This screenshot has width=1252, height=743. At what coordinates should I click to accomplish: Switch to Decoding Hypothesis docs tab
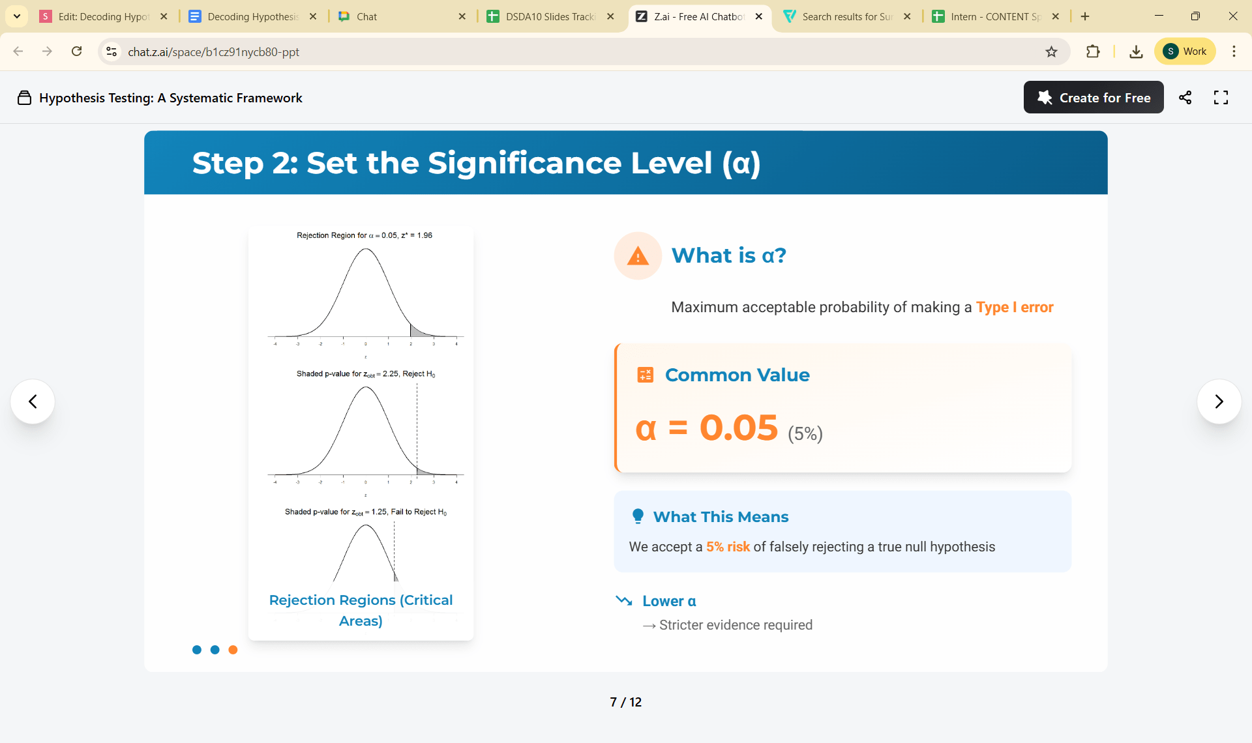(x=252, y=16)
